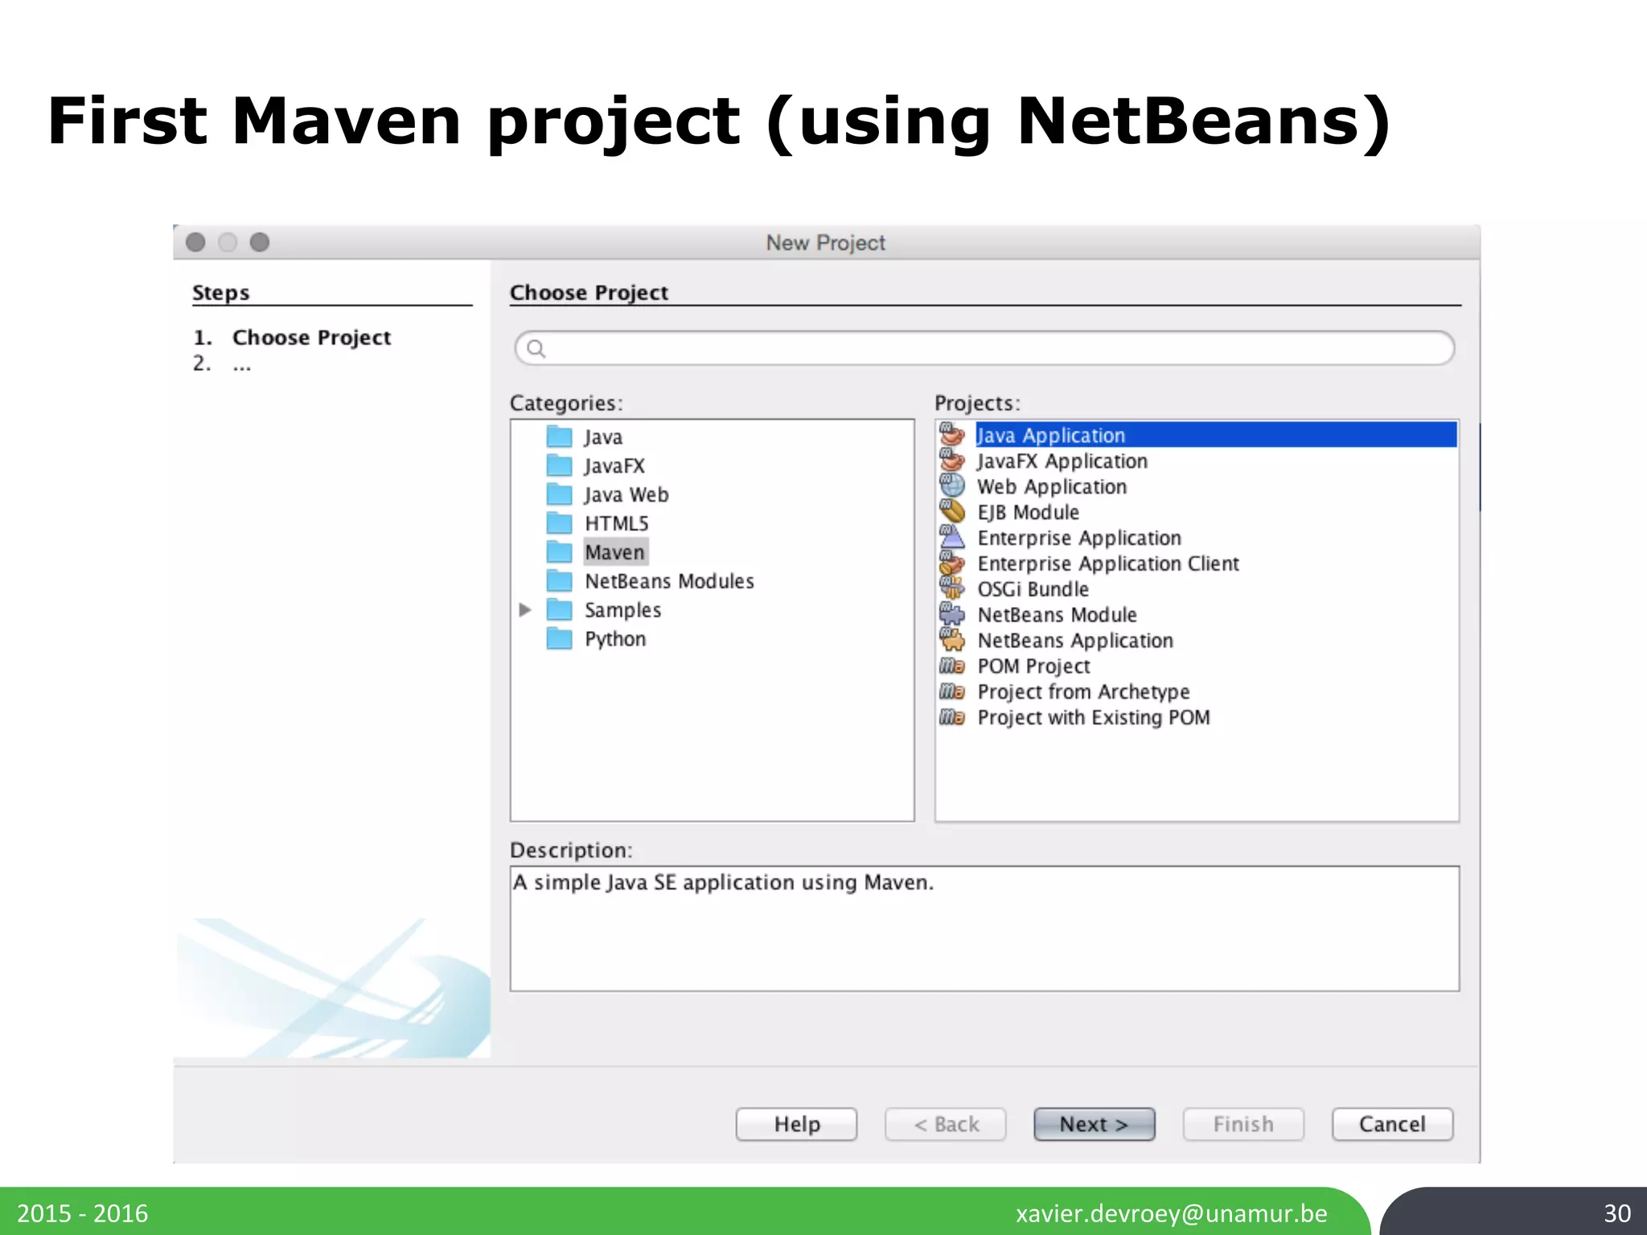Click the Samples folder icon

point(559,610)
